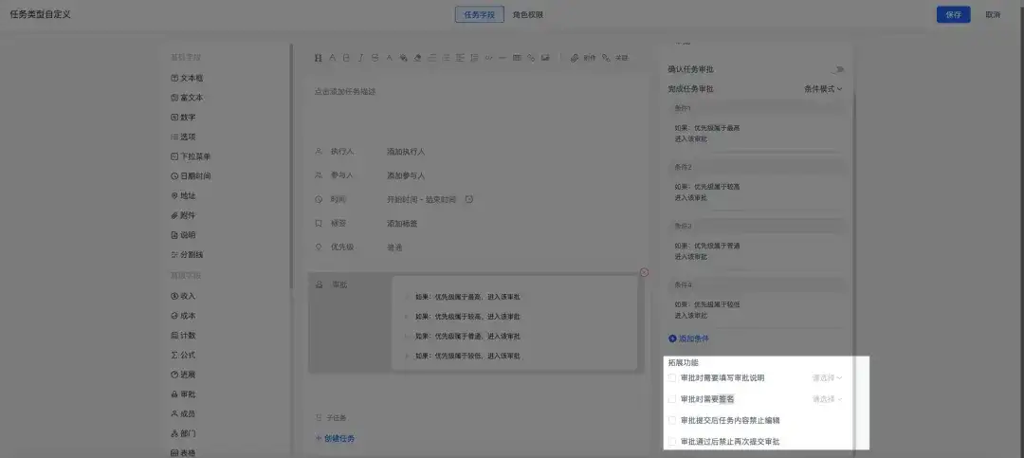Toggle the 确认任务审批 switch
1024x458 pixels.
click(x=838, y=69)
